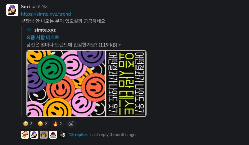Click Suri's profile avatar beside the message
Screen dimensions: 249x145
pyautogui.click(x=12, y=10)
